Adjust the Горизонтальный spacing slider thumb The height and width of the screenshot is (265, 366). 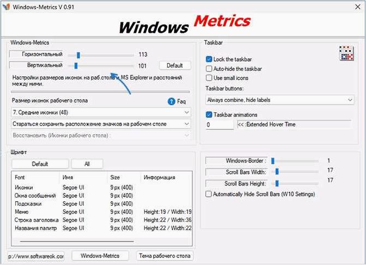pos(78,55)
